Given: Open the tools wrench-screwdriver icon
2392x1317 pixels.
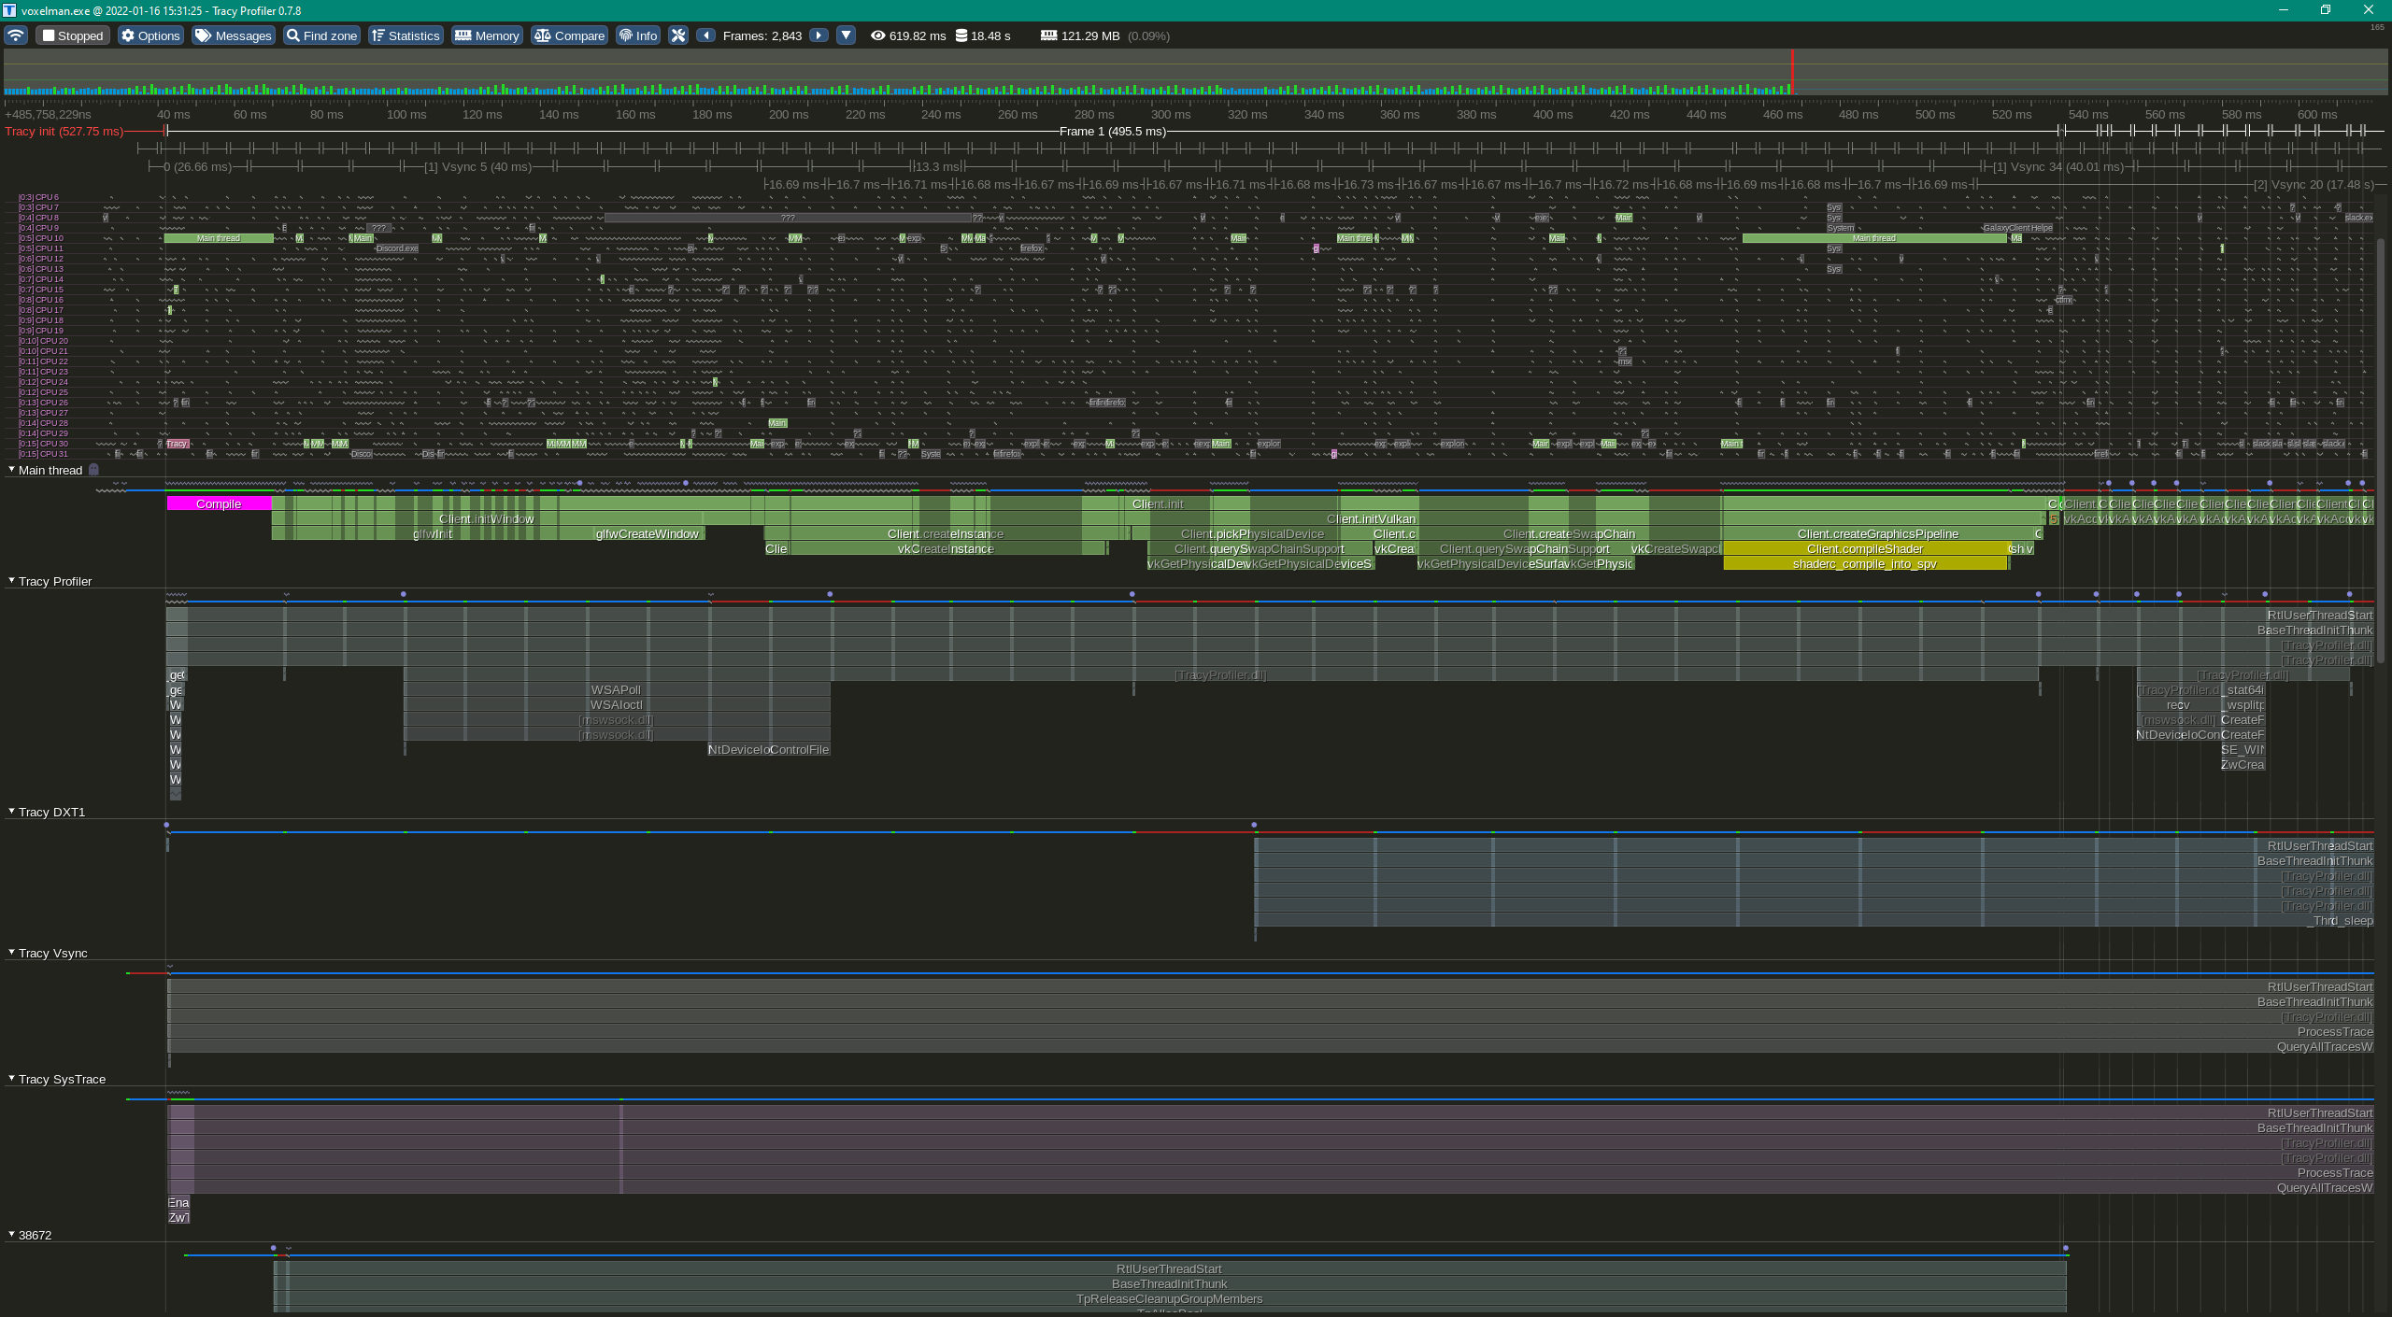Looking at the screenshot, I should pyautogui.click(x=678, y=35).
